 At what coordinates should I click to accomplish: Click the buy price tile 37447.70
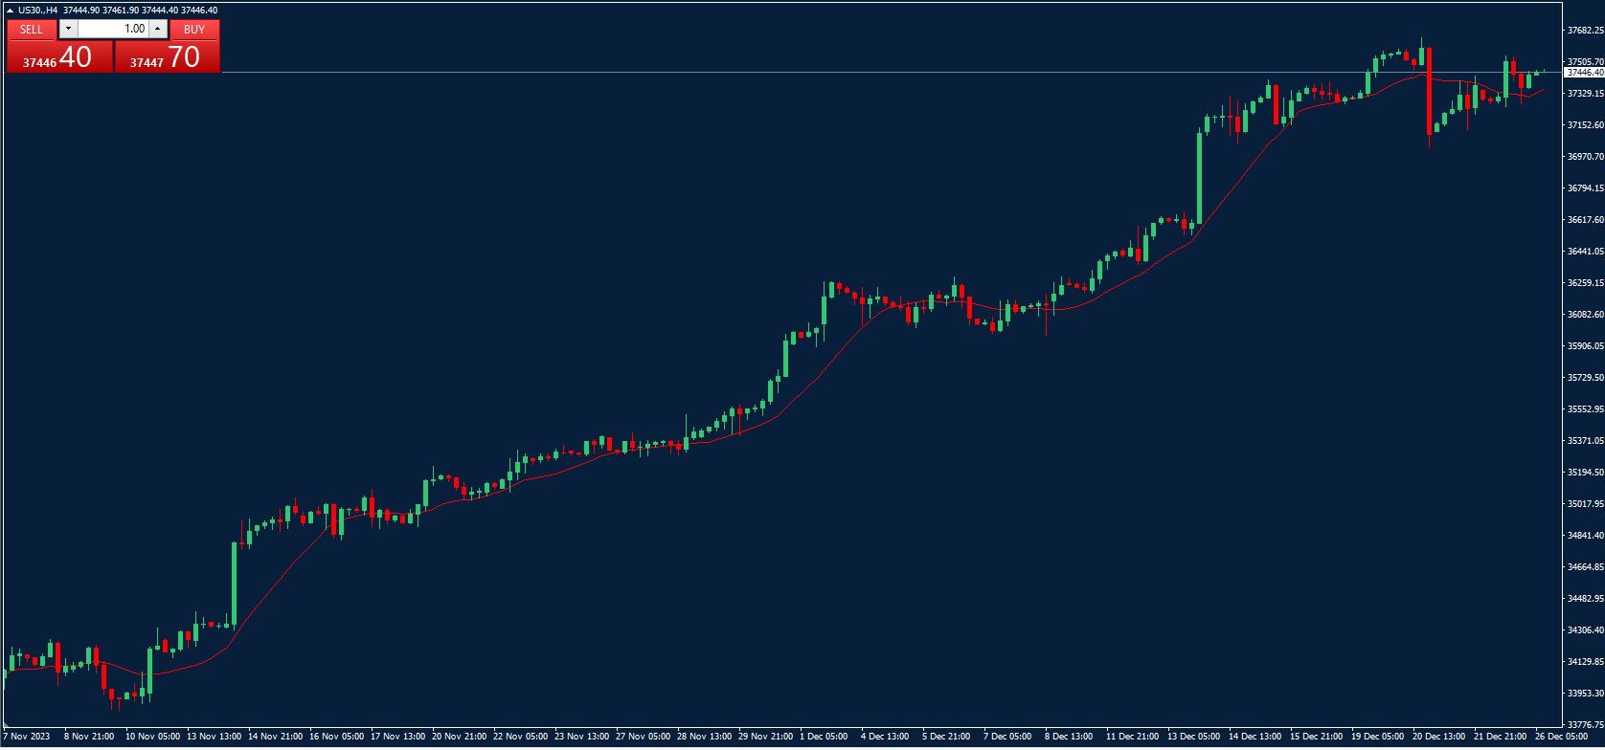(167, 57)
